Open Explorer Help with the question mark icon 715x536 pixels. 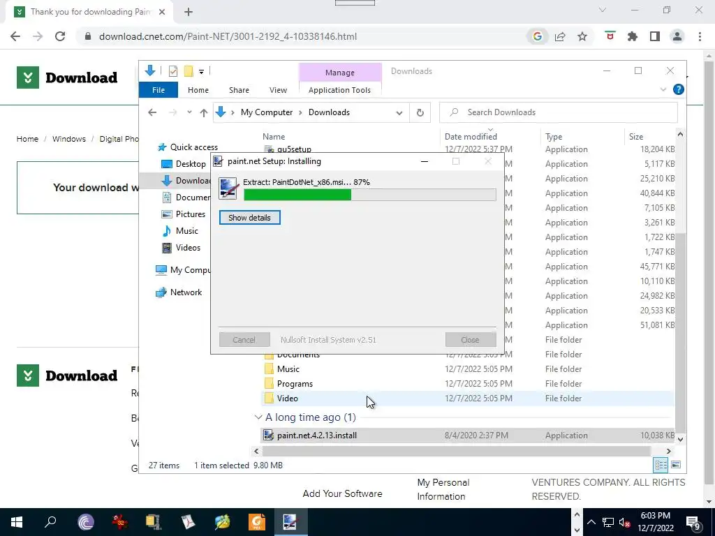coord(678,90)
